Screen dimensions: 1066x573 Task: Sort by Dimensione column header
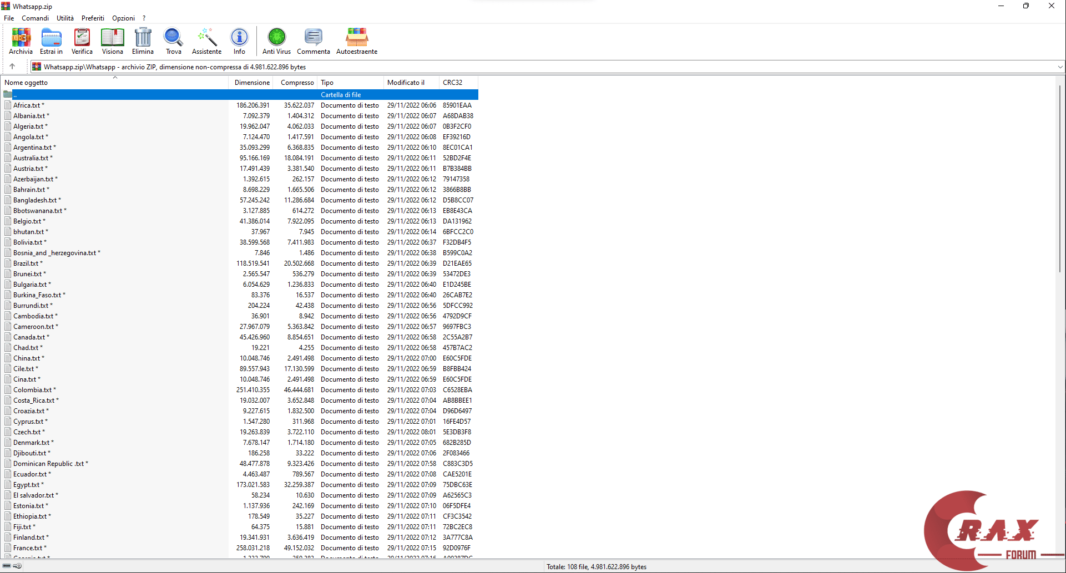pos(251,83)
